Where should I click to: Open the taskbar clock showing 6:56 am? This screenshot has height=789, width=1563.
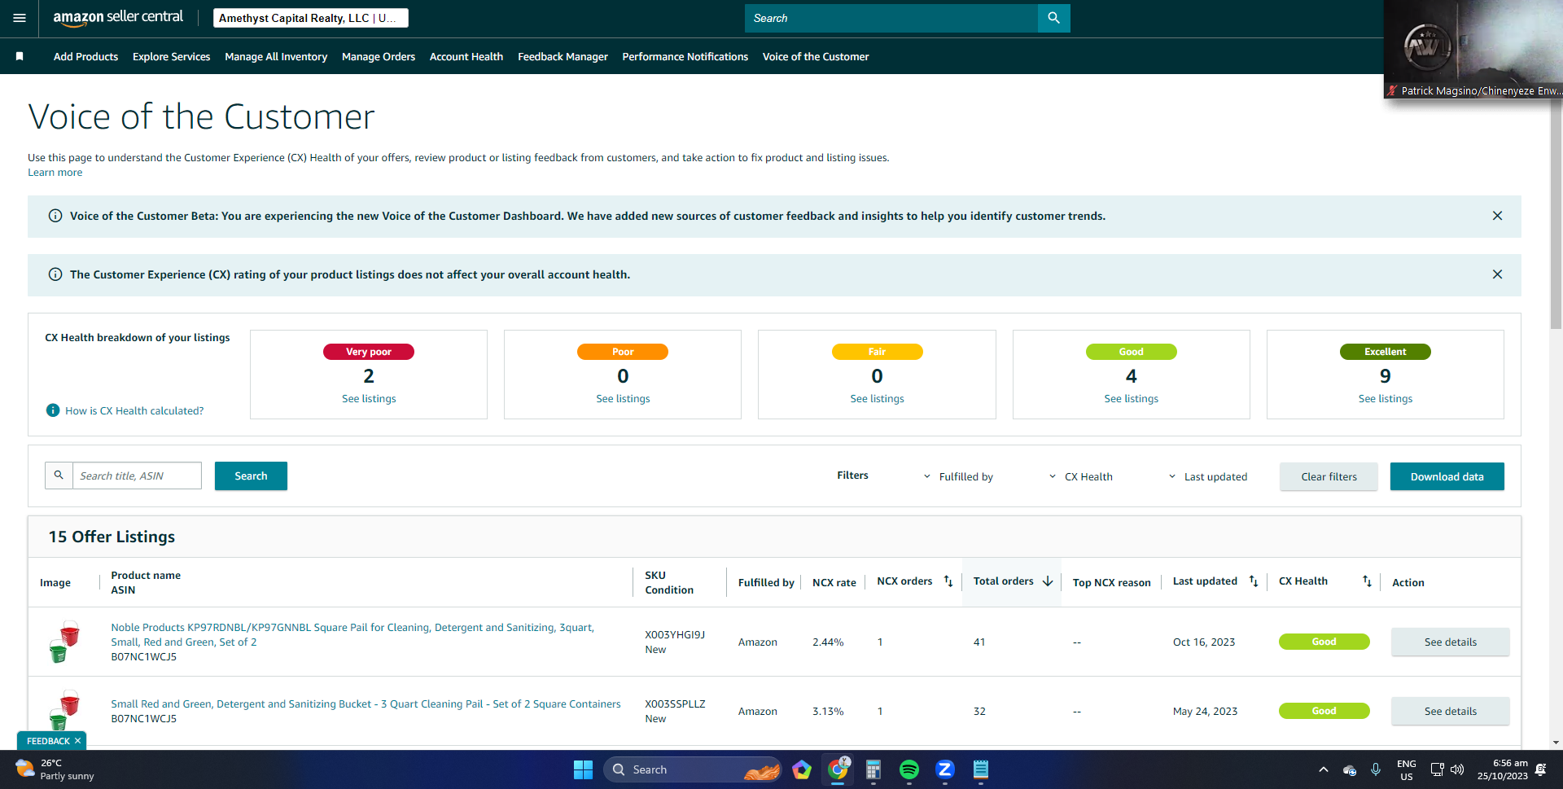coord(1503,769)
